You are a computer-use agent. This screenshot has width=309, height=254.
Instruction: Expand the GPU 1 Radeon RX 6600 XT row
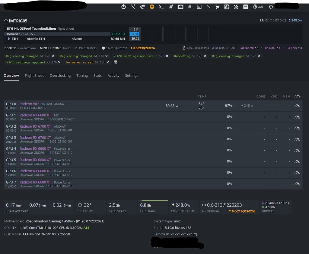[x=35, y=115]
